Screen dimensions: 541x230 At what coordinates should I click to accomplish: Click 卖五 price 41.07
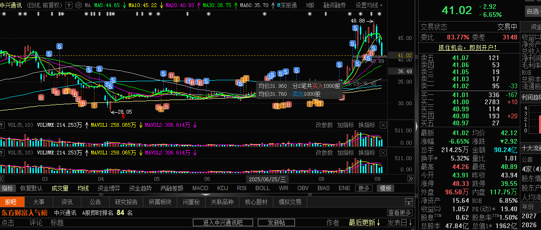[x=460, y=58]
